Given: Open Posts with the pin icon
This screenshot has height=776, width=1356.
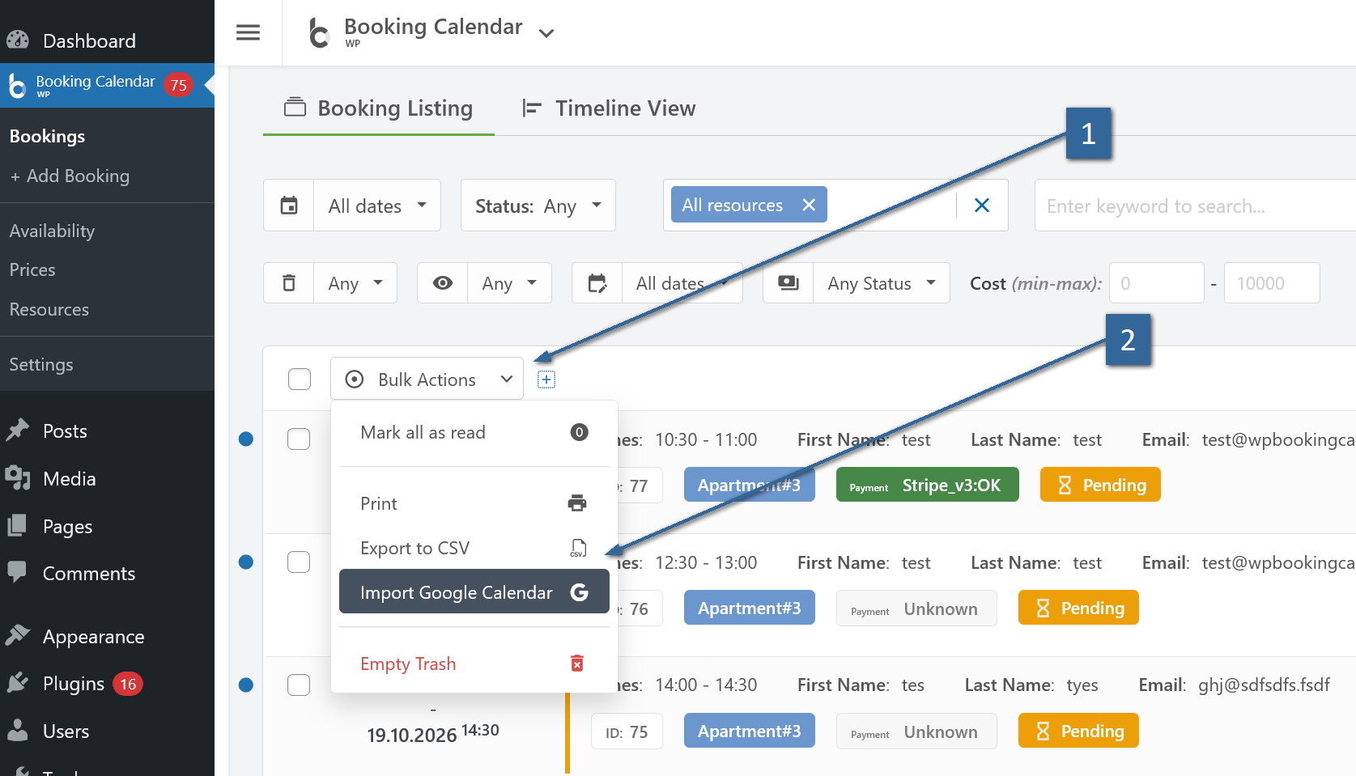Looking at the screenshot, I should (x=107, y=430).
